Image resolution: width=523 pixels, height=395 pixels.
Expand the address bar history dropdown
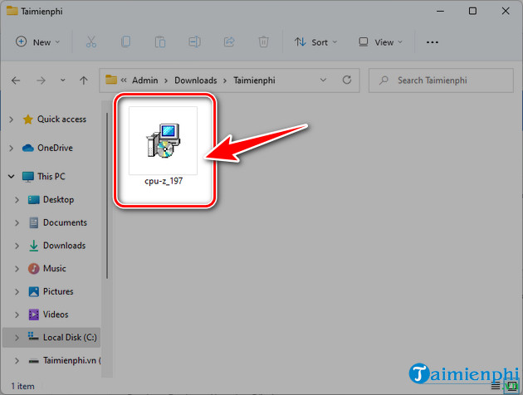[x=323, y=80]
